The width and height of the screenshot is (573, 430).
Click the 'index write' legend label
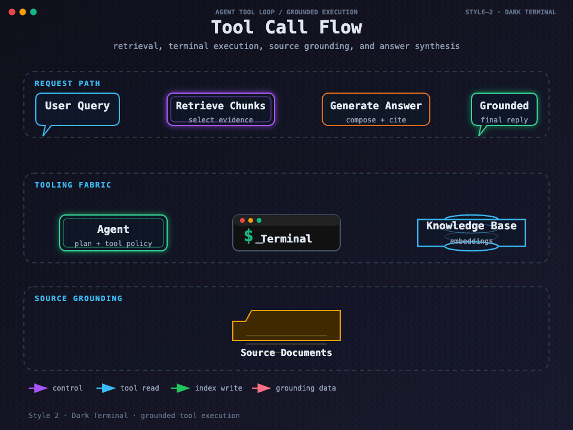tap(218, 388)
